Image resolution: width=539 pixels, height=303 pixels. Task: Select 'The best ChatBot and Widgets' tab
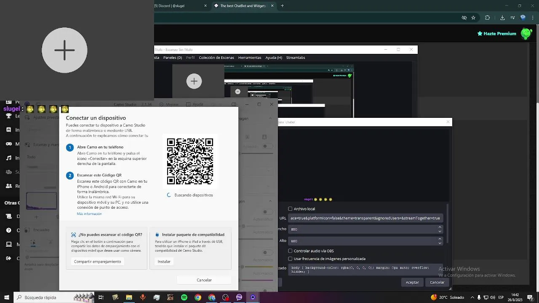click(x=244, y=6)
